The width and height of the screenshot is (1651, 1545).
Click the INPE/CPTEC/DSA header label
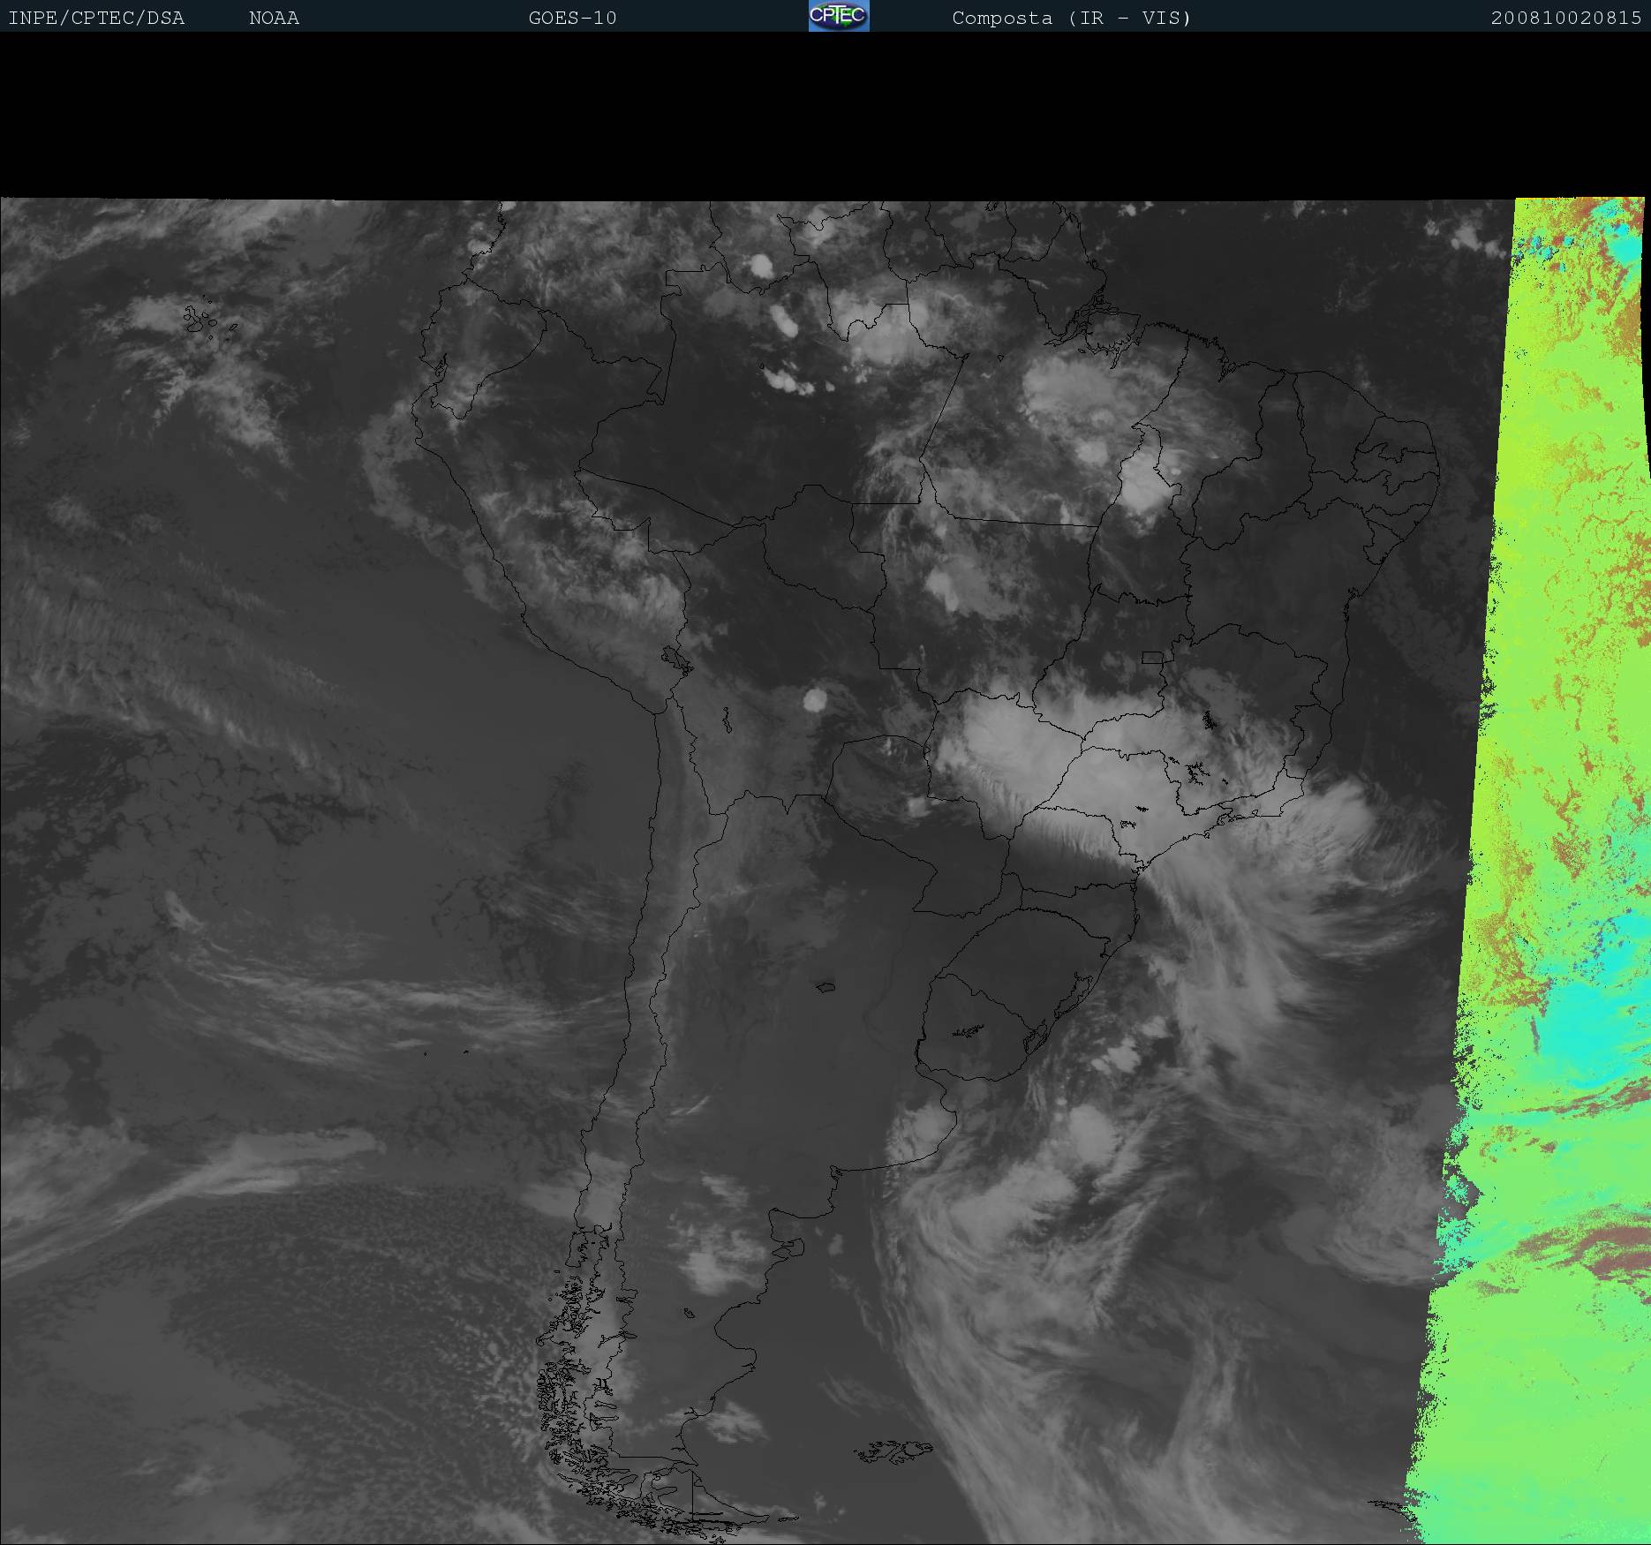click(x=96, y=19)
